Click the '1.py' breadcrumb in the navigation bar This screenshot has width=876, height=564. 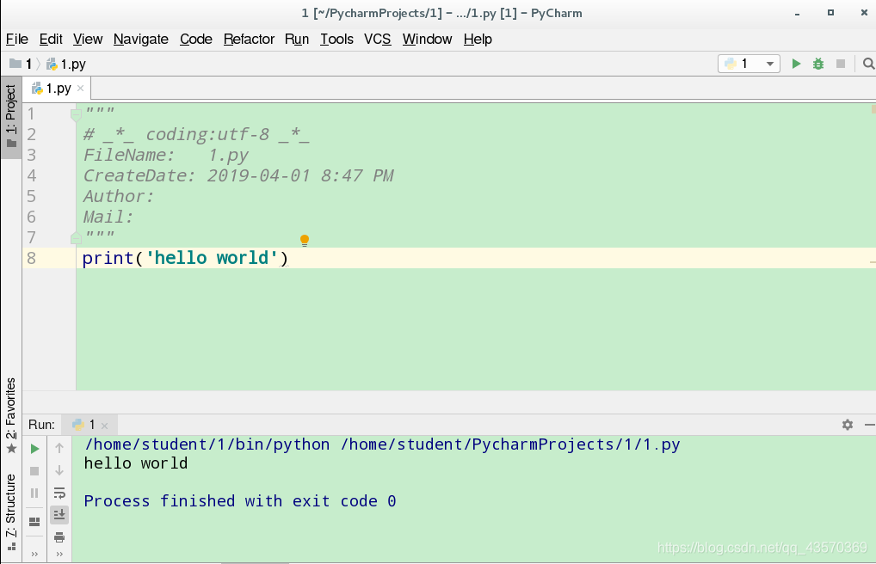tap(72, 63)
